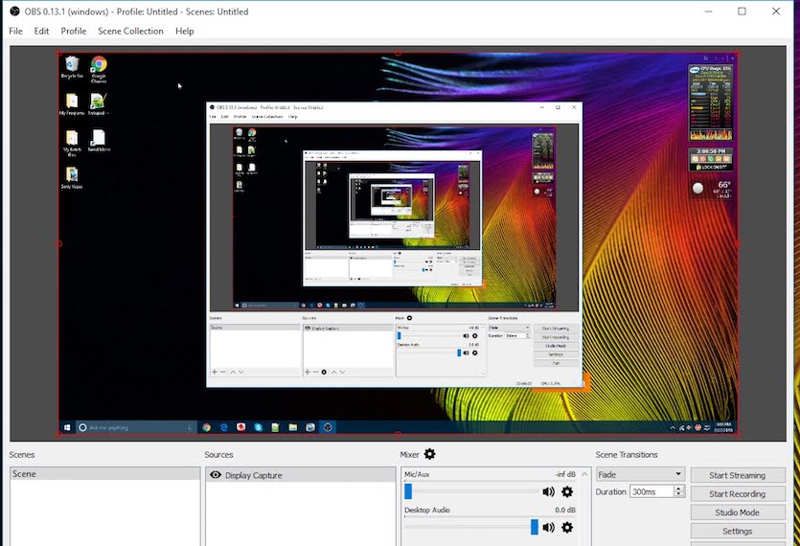Click the Desktop Audio volume slider handle
This screenshot has height=546, width=800.
point(535,527)
